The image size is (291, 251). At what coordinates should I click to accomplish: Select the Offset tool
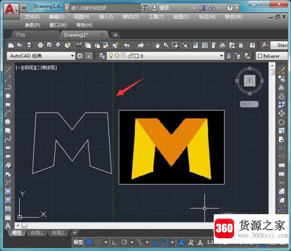[x=282, y=96]
